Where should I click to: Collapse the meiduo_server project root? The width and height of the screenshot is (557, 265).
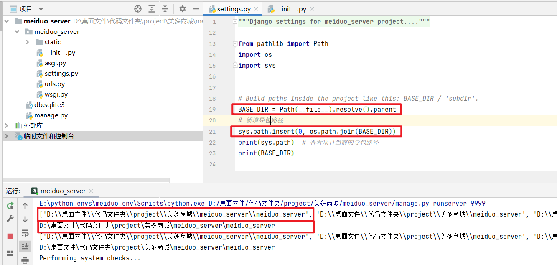[6, 20]
